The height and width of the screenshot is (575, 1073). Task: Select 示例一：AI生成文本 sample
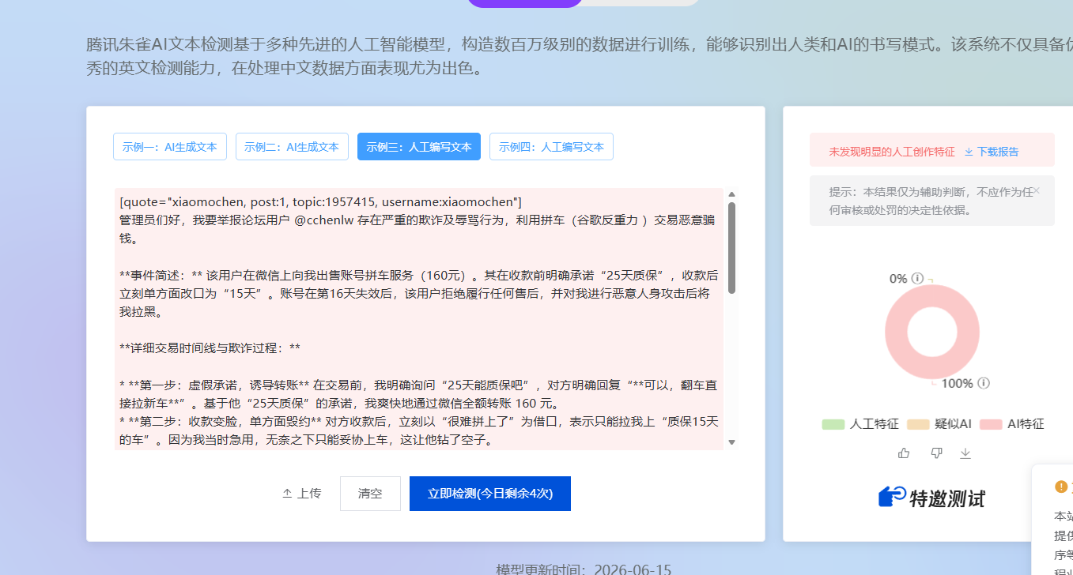coord(170,147)
